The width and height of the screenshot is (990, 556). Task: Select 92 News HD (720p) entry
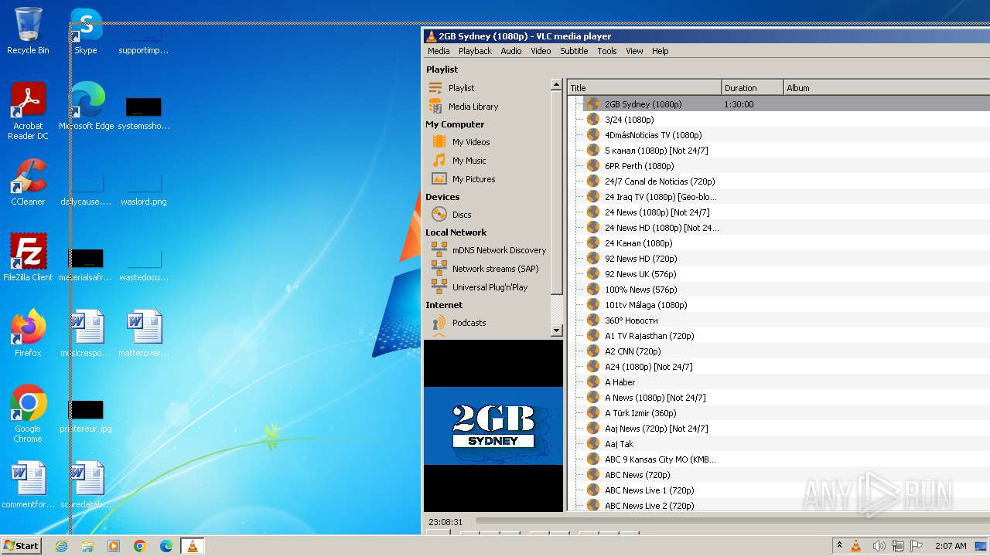click(x=778, y=259)
